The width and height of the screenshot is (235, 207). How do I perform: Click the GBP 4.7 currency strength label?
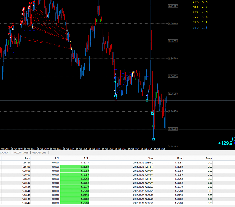pos(200,8)
